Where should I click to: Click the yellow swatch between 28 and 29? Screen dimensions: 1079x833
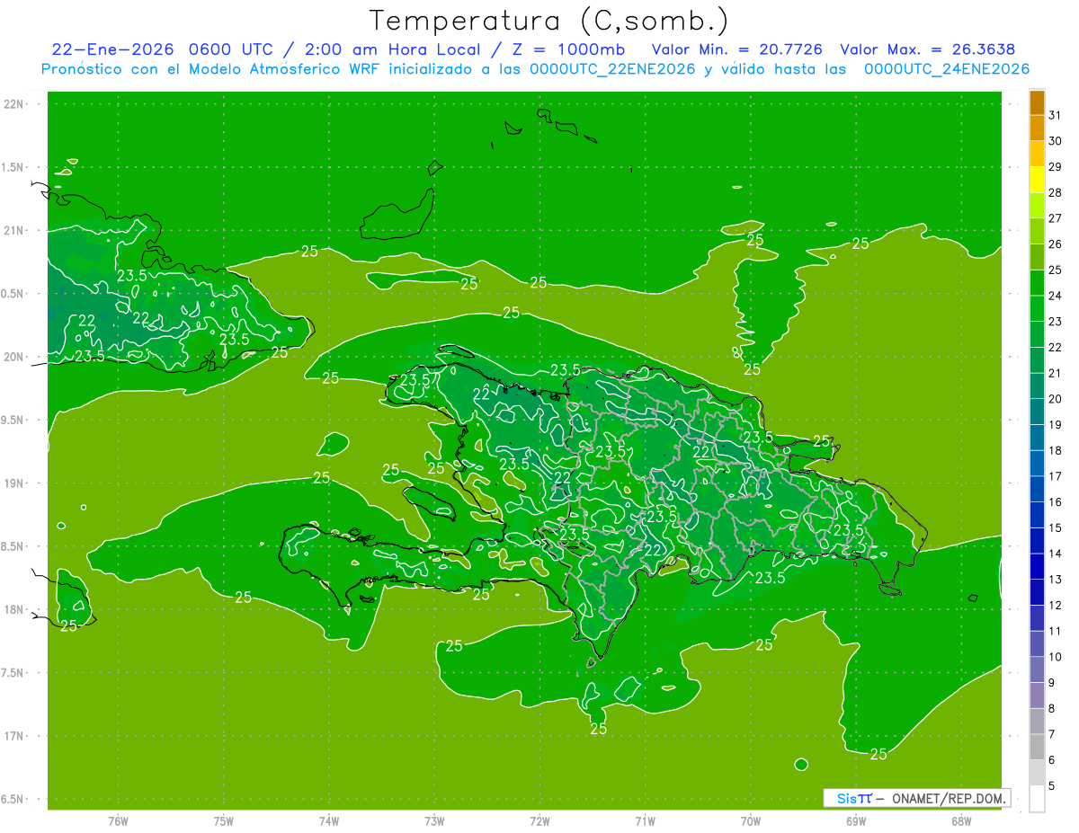(x=1037, y=180)
